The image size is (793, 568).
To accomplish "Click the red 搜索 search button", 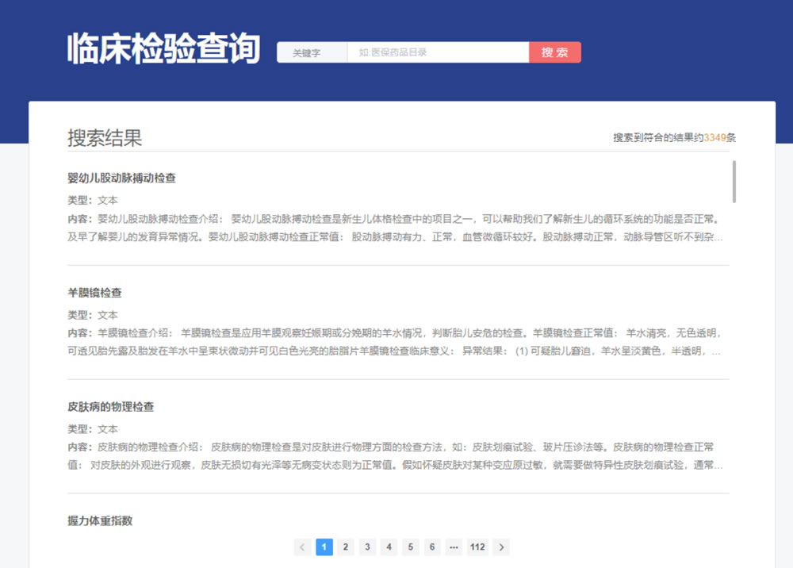I will pyautogui.click(x=555, y=52).
